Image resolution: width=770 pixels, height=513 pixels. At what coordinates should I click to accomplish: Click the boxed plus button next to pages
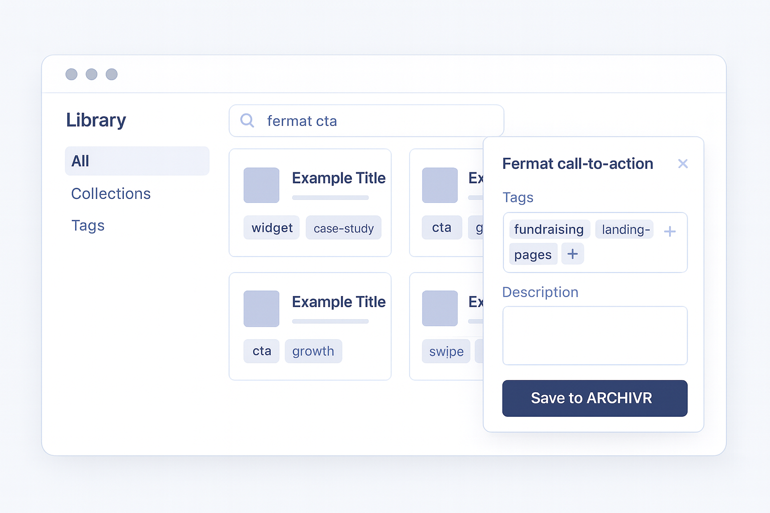point(572,254)
